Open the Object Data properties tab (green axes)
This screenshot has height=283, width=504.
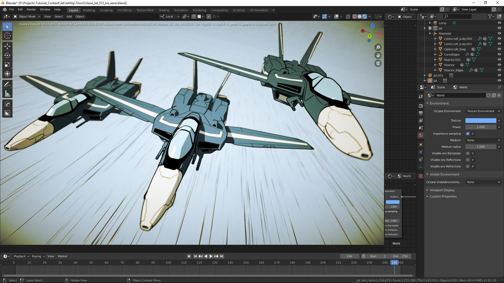tap(421, 167)
